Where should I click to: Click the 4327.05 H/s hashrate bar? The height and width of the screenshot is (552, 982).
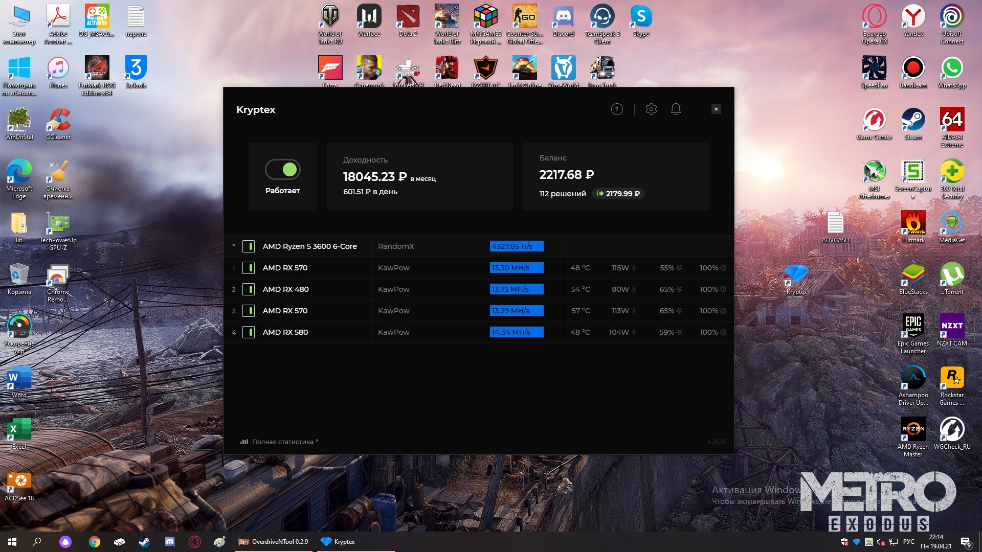(517, 246)
